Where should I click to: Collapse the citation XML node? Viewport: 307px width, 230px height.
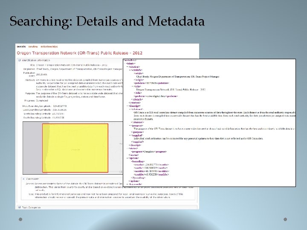pyautogui.click(x=127, y=67)
